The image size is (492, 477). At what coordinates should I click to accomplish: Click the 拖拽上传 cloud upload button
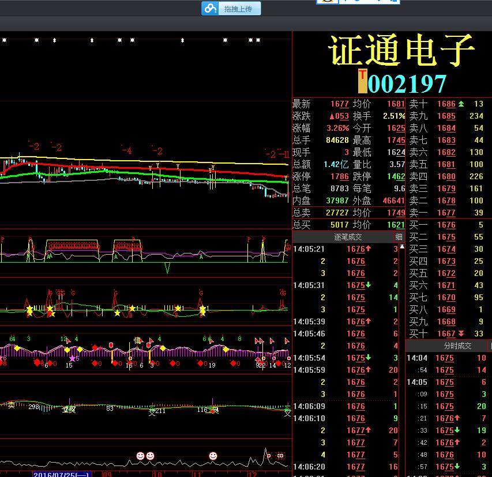click(231, 9)
